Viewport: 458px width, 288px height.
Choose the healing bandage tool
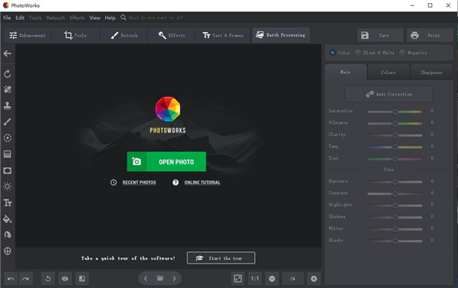coord(8,89)
